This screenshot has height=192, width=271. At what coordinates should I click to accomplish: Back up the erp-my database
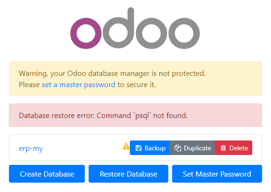point(150,148)
